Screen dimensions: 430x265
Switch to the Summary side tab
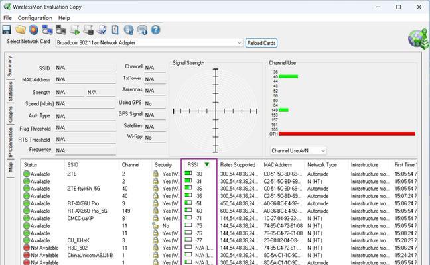10,66
